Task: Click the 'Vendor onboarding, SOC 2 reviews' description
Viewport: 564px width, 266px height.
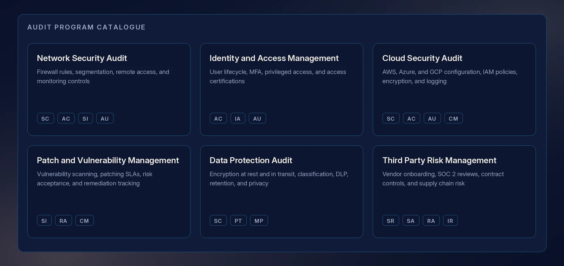Action: tap(443, 179)
